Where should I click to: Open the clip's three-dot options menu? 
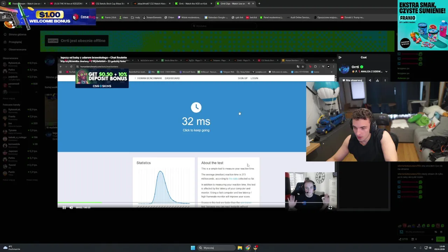pos(385,80)
